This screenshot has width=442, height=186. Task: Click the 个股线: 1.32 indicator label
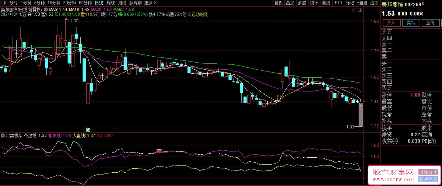coord(35,136)
